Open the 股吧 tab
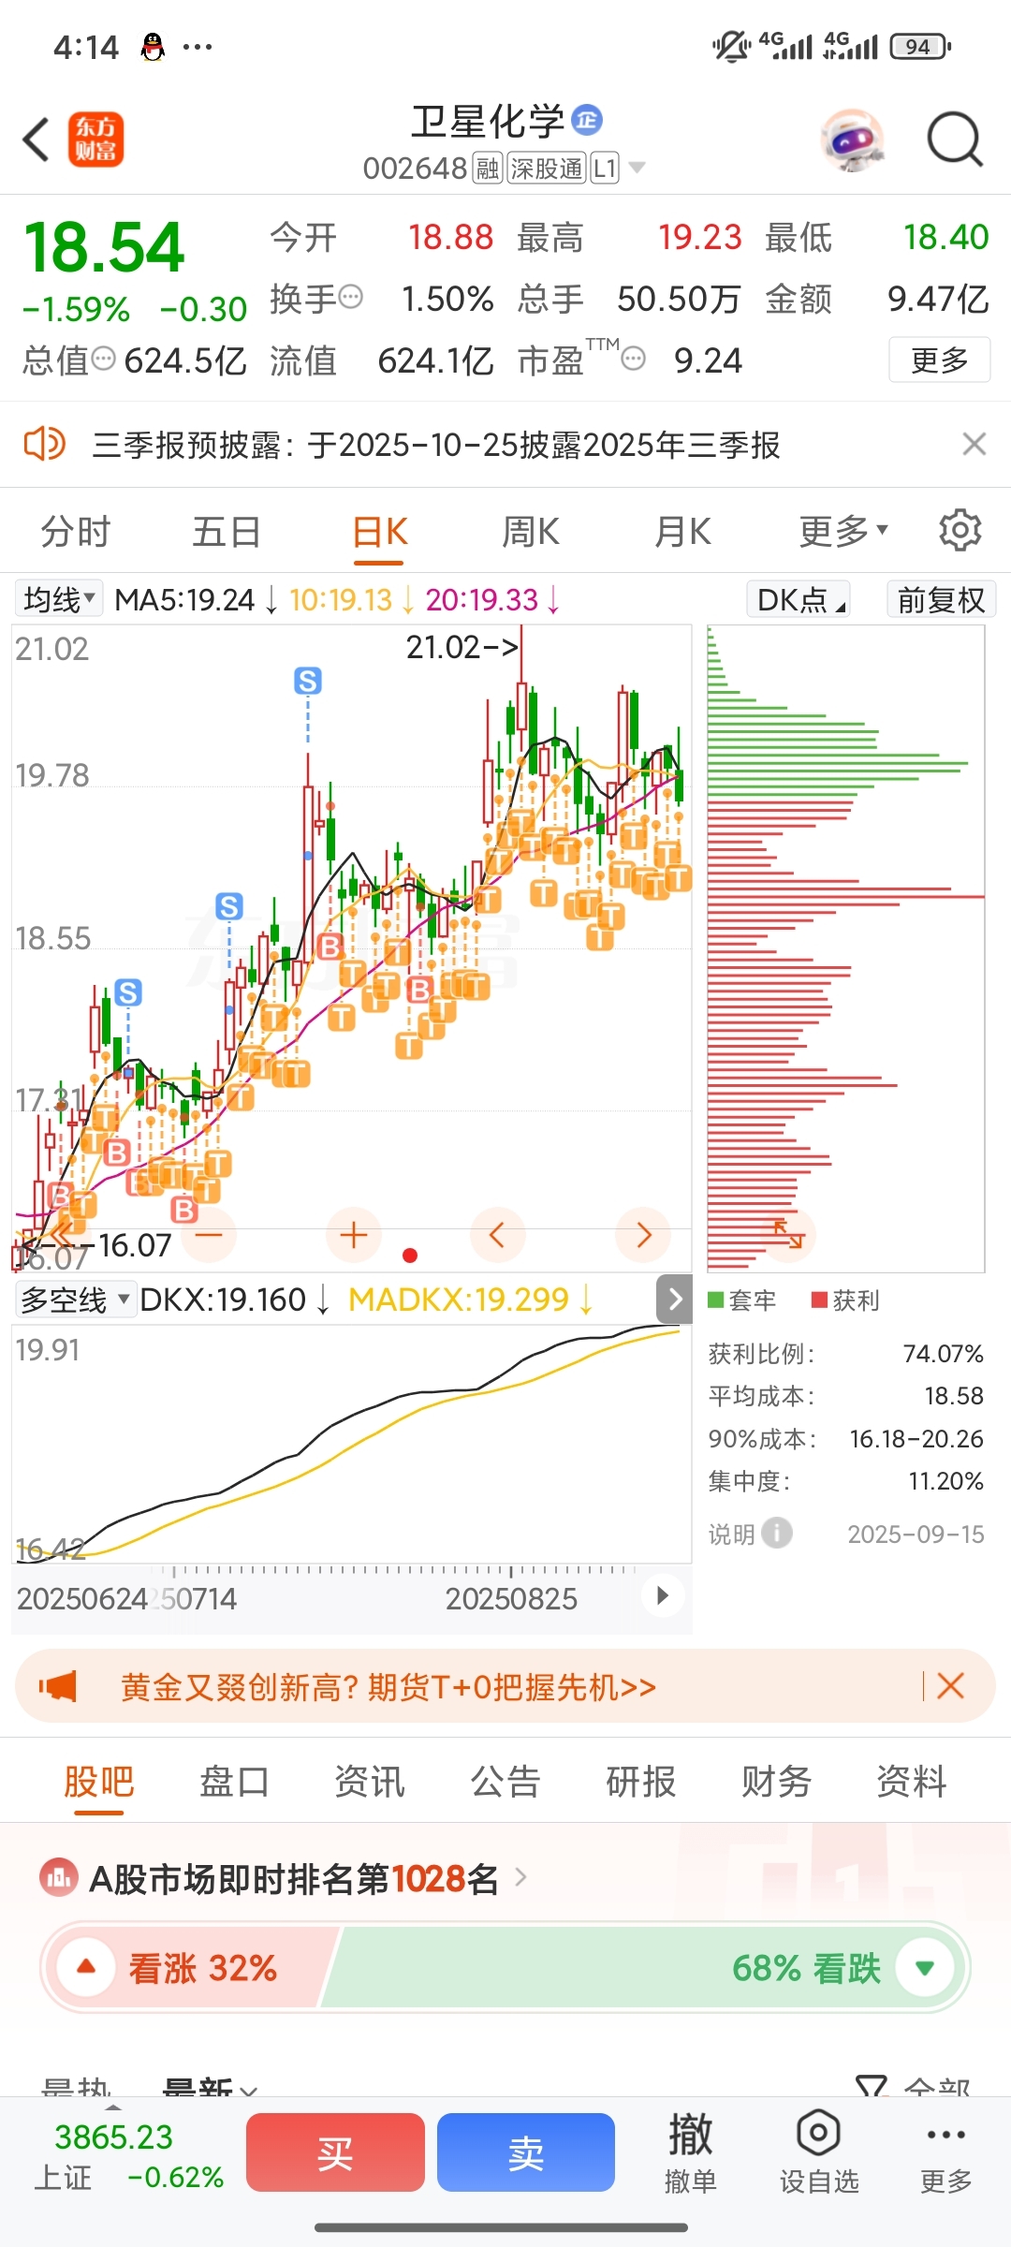The width and height of the screenshot is (1011, 2247). click(x=99, y=1781)
